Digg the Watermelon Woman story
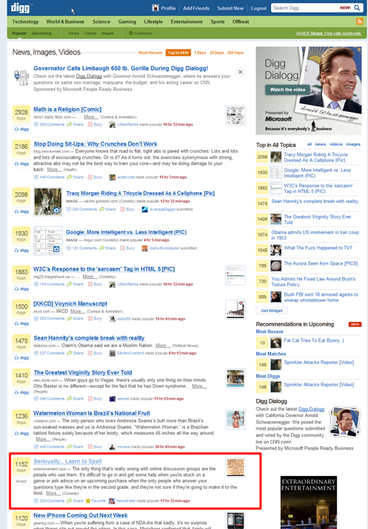This screenshot has width=368, height=529. (x=21, y=433)
